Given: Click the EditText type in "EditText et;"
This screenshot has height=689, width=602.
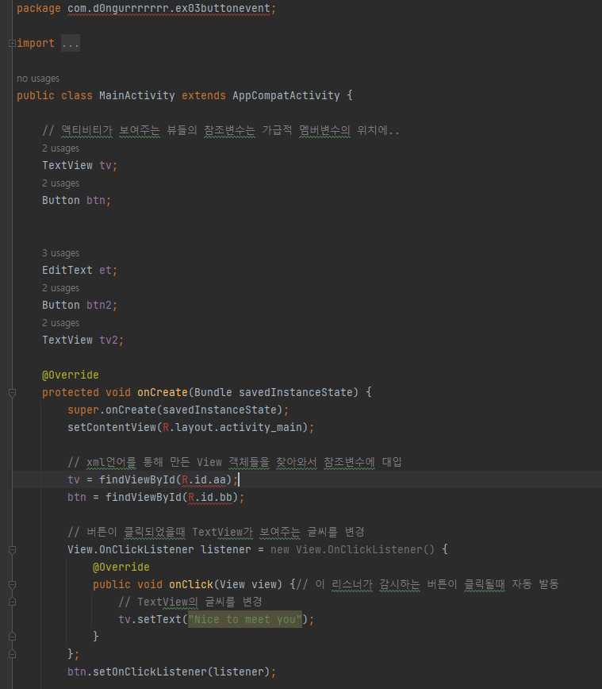Looking at the screenshot, I should pos(67,270).
